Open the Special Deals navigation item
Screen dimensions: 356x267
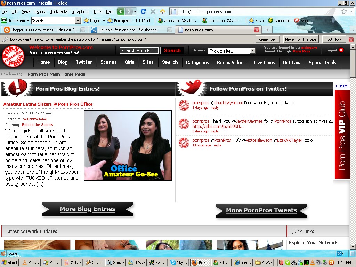(322, 62)
